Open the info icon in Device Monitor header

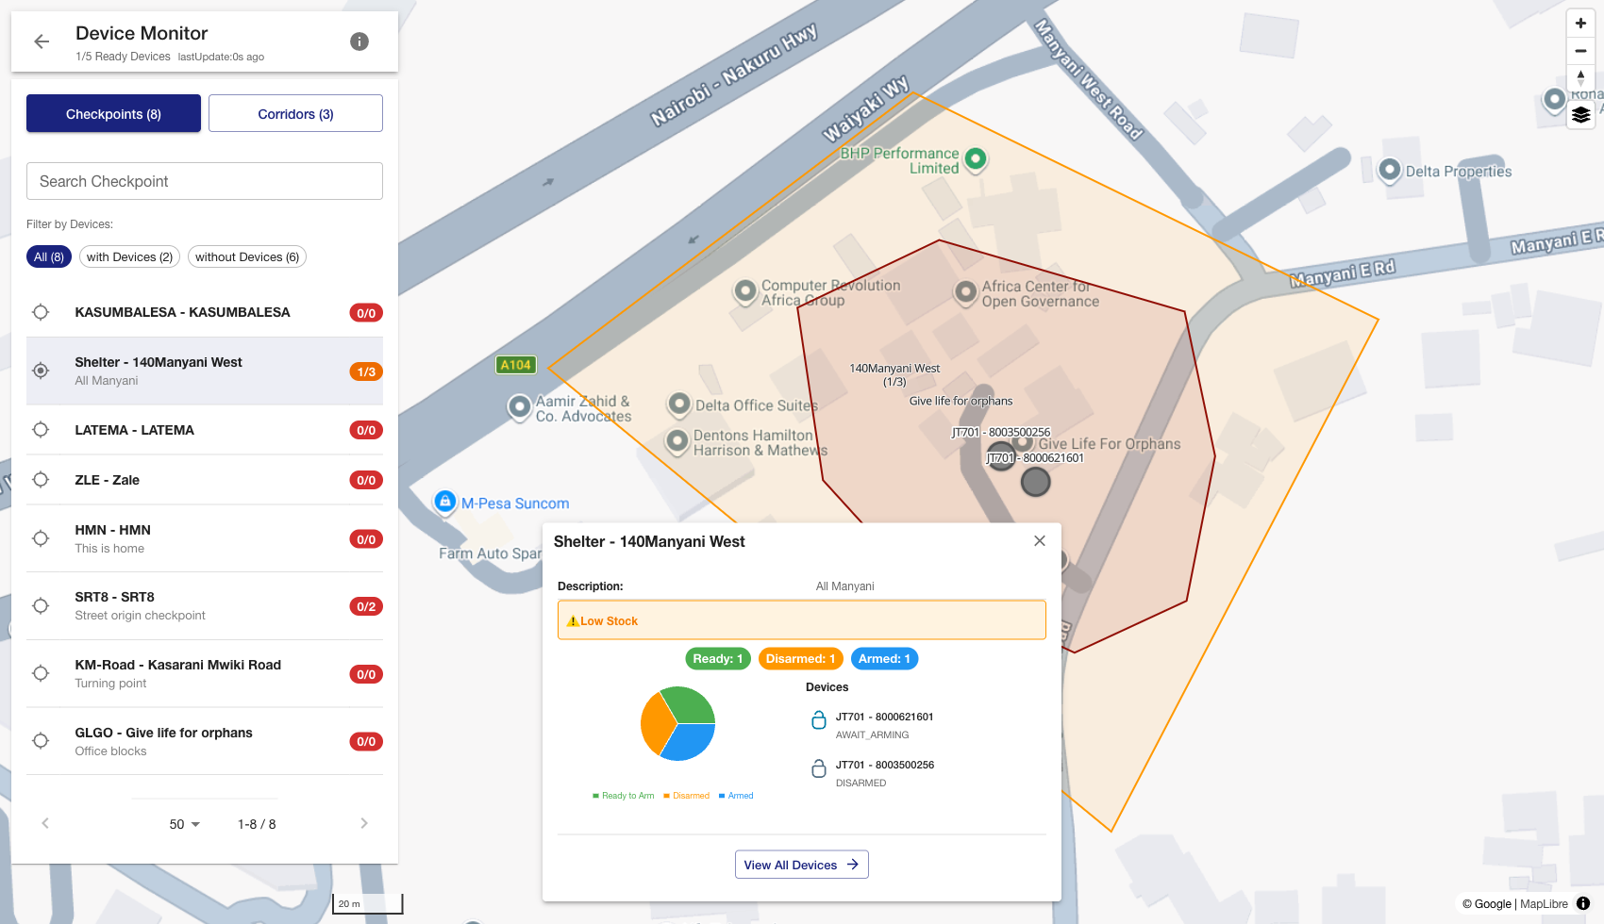click(359, 41)
